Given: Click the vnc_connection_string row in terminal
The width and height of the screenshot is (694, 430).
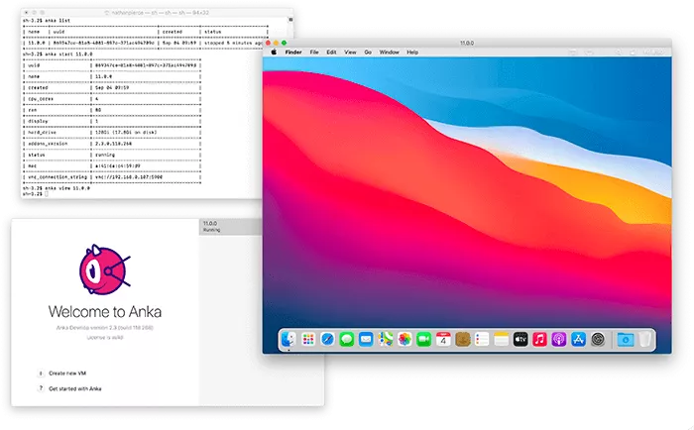Looking at the screenshot, I should (111, 177).
